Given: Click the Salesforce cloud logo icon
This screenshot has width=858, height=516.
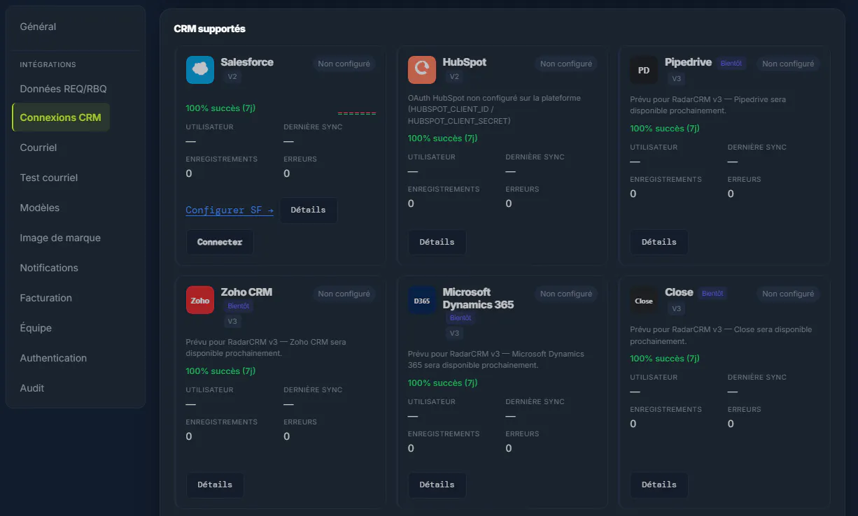Looking at the screenshot, I should tap(200, 70).
